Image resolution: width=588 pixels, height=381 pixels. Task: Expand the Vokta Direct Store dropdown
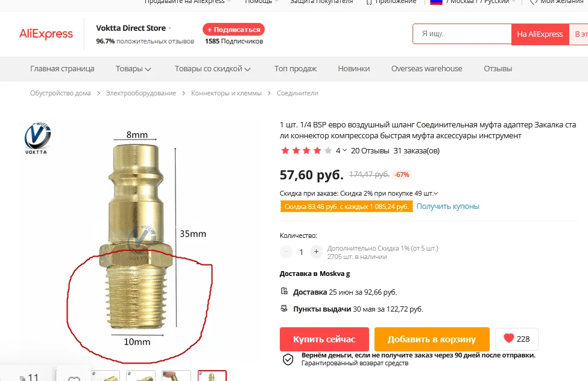tap(170, 28)
